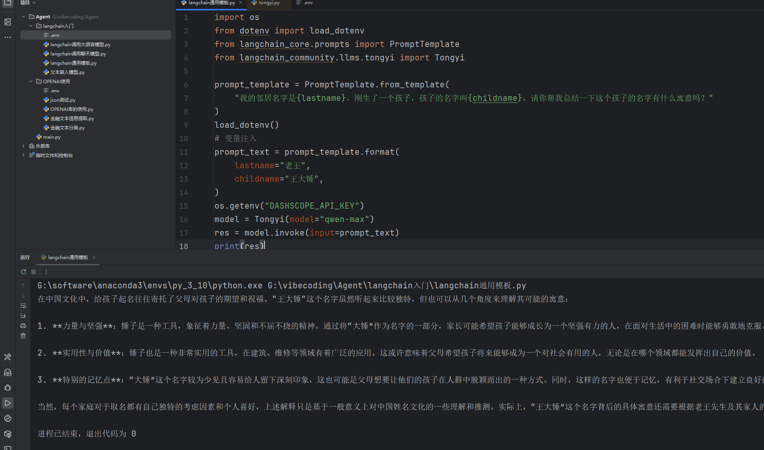
Task: Close the langchain通用模板 run tab
Action: tap(94, 258)
